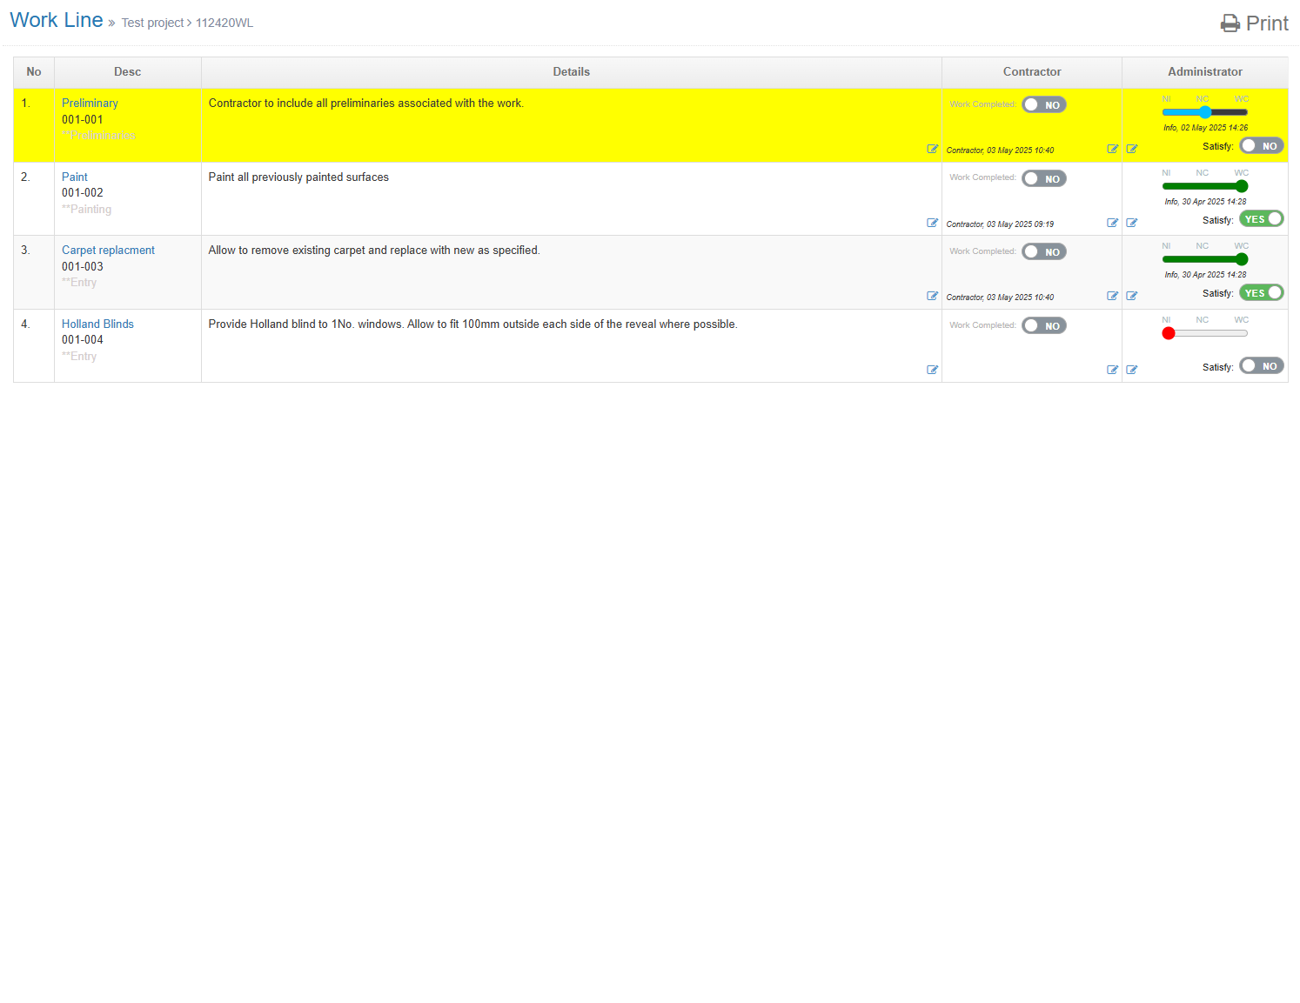
Task: Edit details of the Preliminary row
Action: pyautogui.click(x=932, y=150)
